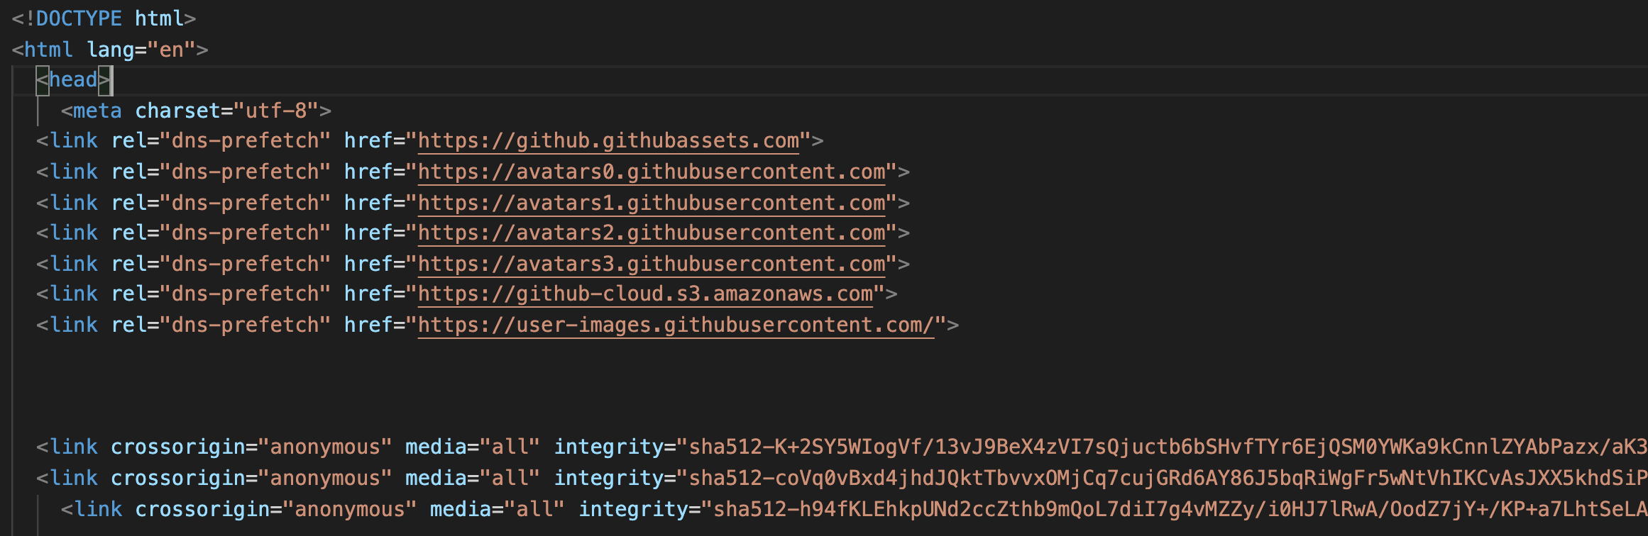Follow the user-images.githubusercontent.com link

[675, 325]
